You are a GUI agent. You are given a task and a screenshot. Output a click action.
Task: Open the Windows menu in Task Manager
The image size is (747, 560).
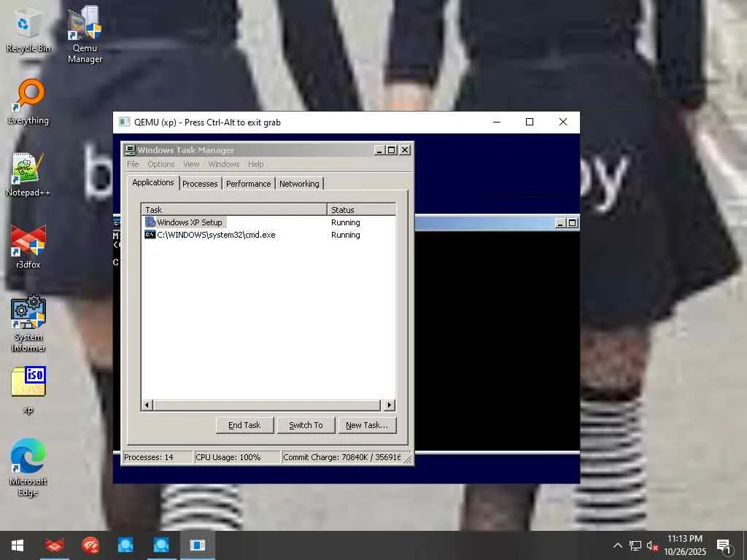tap(224, 164)
